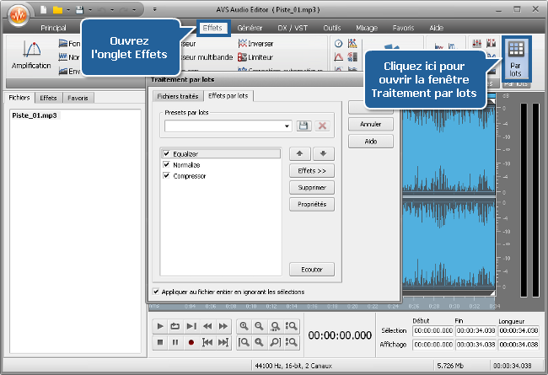This screenshot has height=375, width=548.
Task: Jump to the end of the track
Action: 223,342
